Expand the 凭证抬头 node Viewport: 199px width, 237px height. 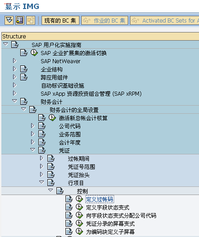pos(42,175)
